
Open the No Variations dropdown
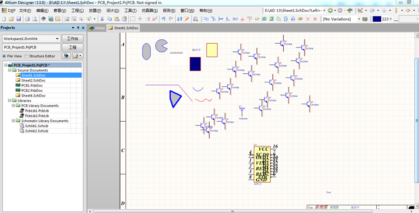pyautogui.click(x=359, y=19)
